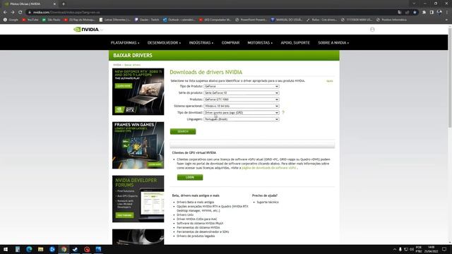Click the NVIDIA logo in the header

point(86,30)
